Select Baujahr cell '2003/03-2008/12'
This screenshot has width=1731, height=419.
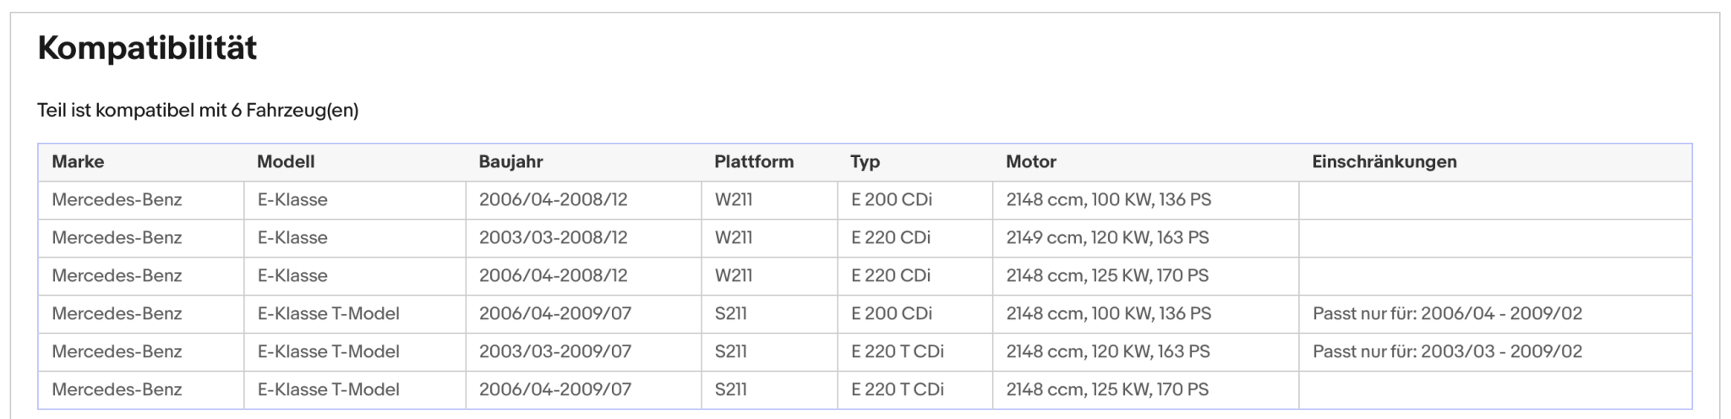click(554, 237)
